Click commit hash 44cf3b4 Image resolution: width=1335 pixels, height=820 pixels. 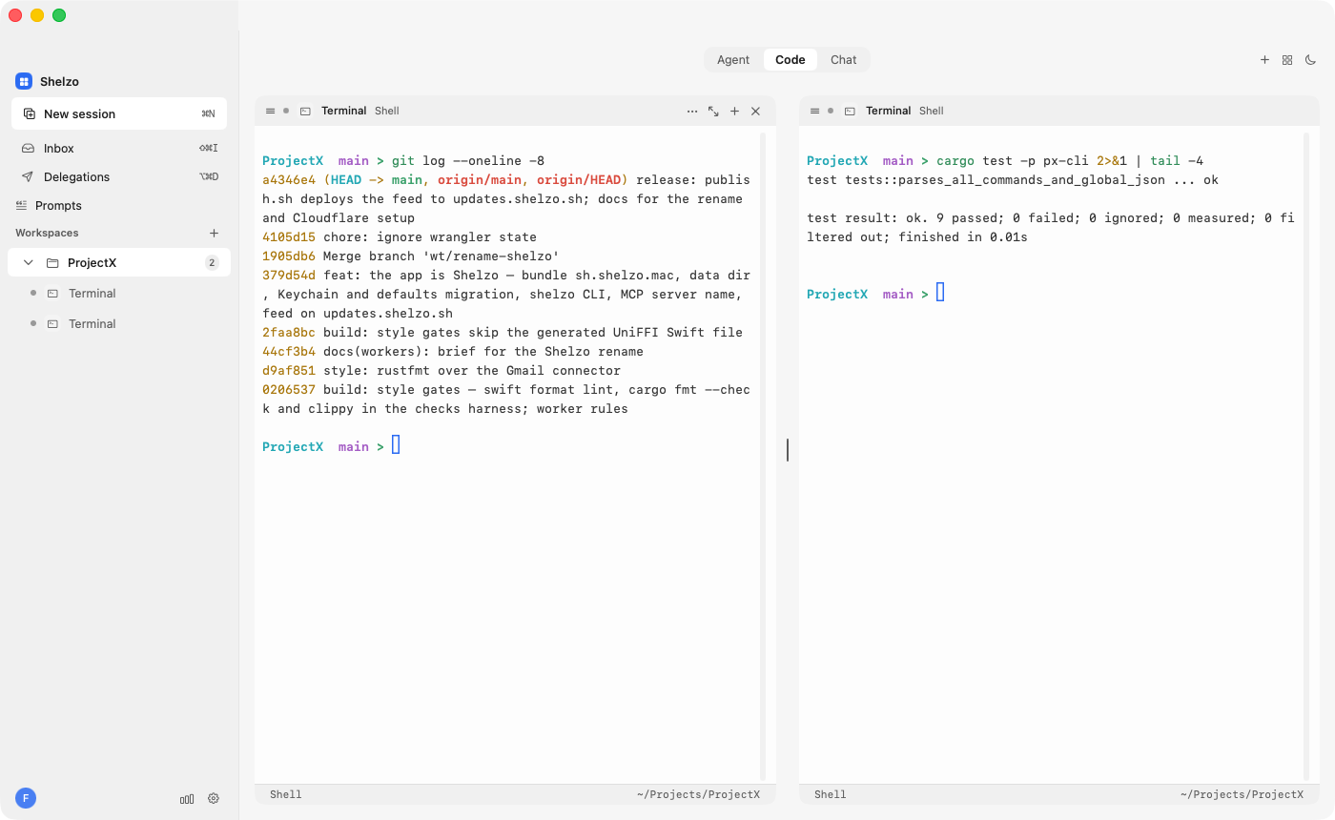(289, 351)
